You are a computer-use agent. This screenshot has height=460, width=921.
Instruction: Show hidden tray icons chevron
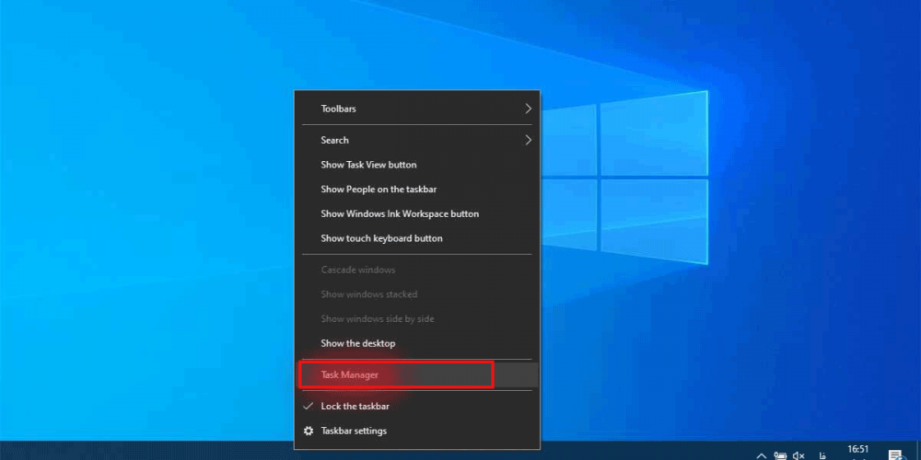762,455
